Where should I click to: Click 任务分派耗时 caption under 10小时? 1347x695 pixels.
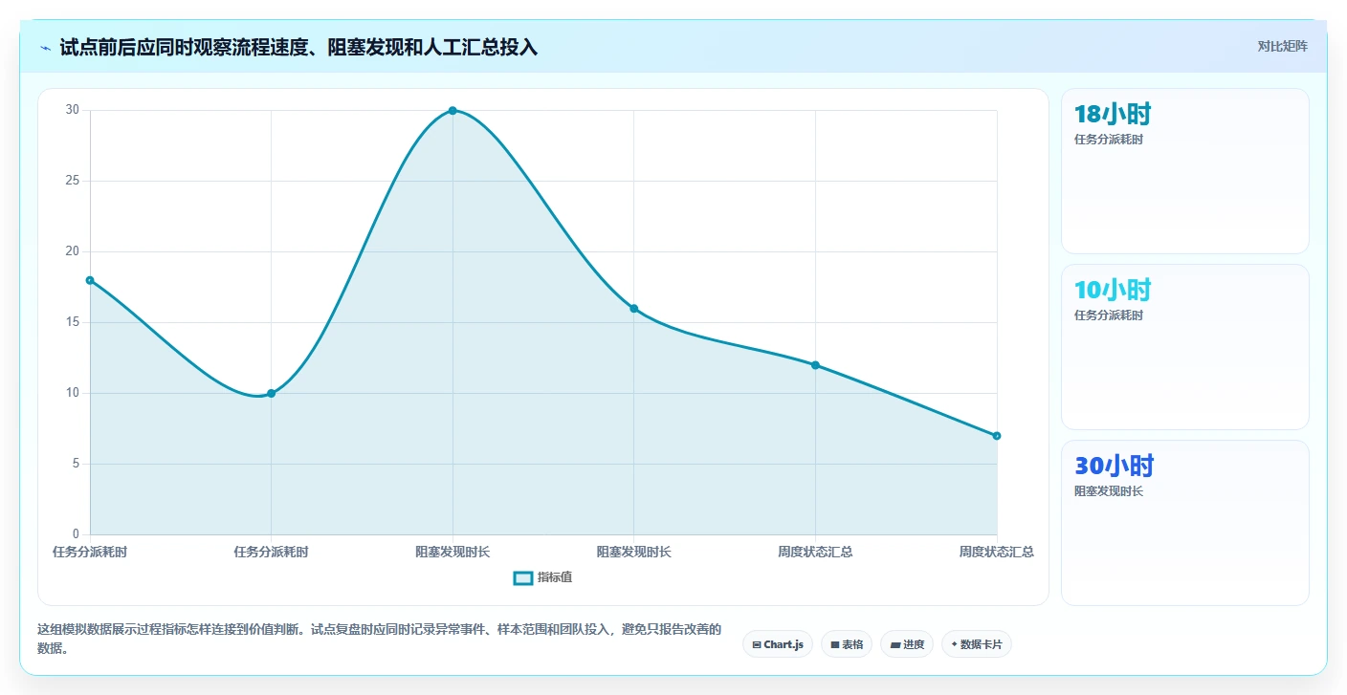(x=1109, y=315)
